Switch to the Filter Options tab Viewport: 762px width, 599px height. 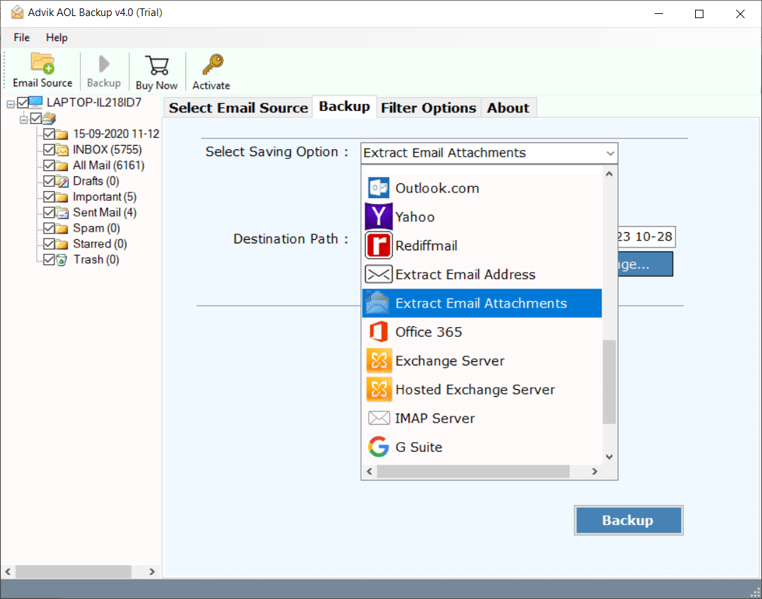pyautogui.click(x=429, y=107)
